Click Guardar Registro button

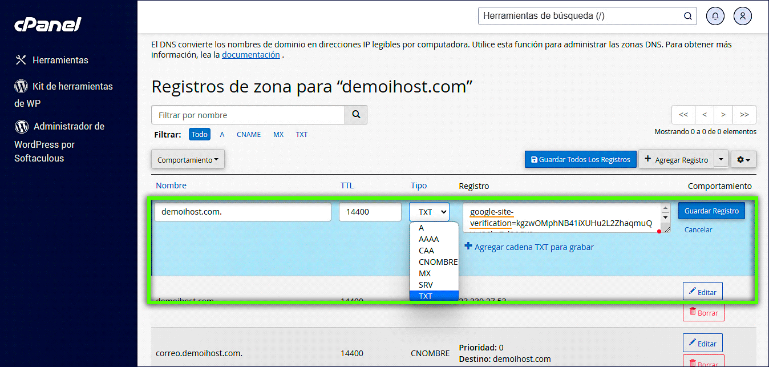click(x=711, y=211)
